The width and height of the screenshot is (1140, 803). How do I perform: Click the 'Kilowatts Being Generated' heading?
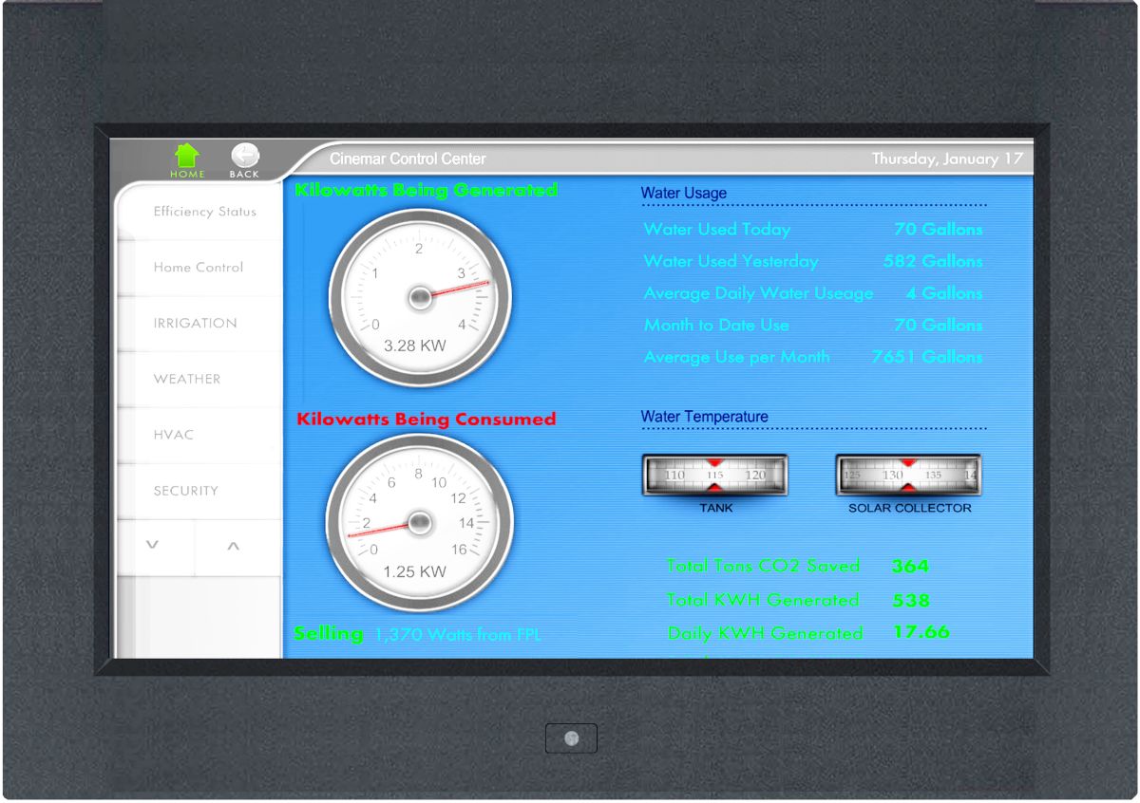[427, 190]
